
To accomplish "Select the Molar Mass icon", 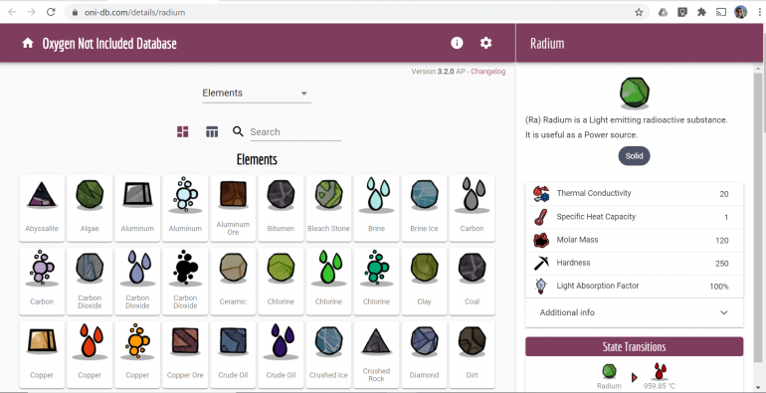I will [541, 240].
